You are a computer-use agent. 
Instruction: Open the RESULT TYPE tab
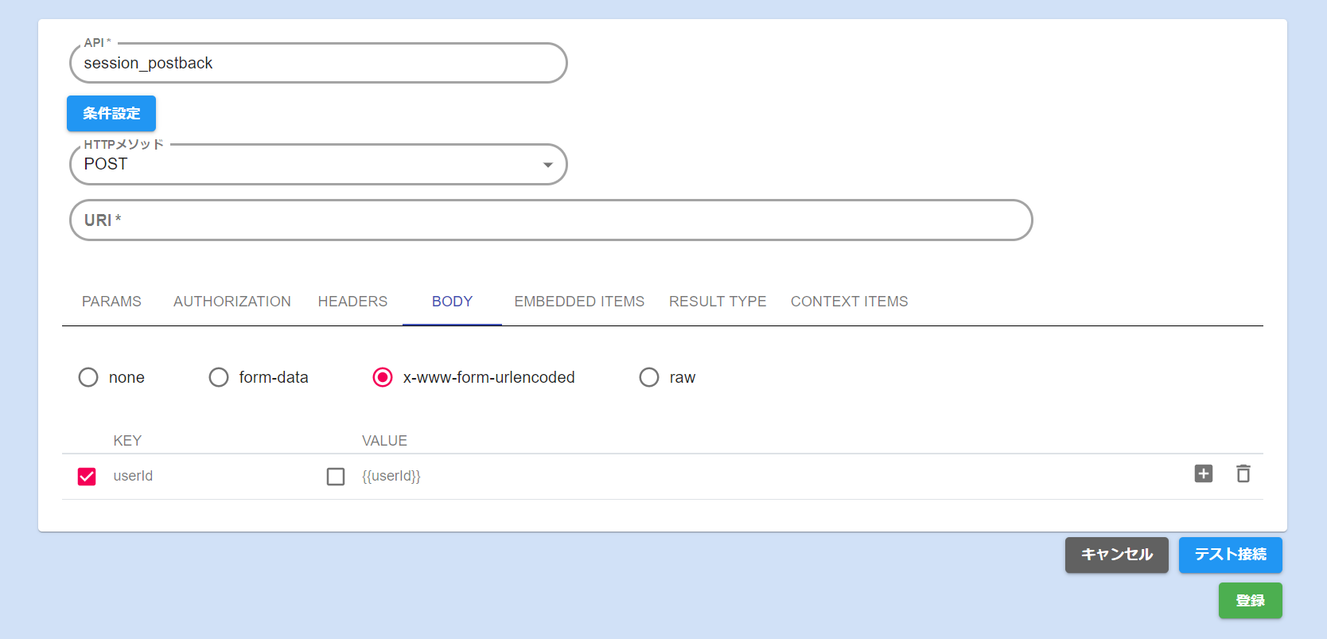point(718,302)
